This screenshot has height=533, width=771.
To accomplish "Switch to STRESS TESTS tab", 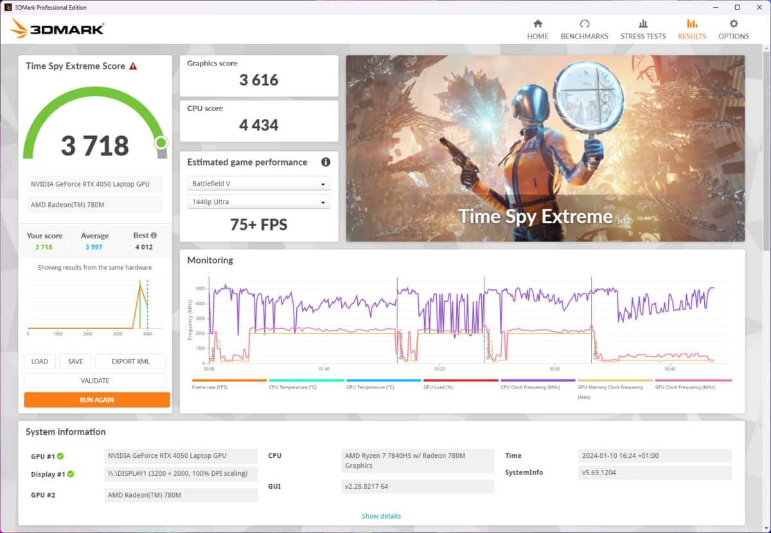I will pos(642,30).
